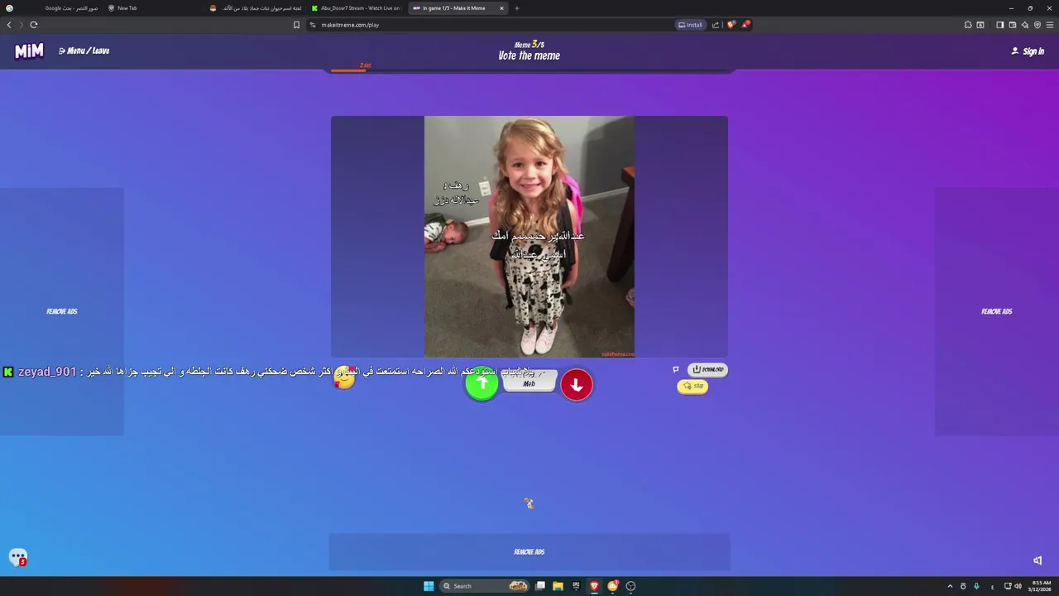Open Brave Shields lion icon
The width and height of the screenshot is (1059, 596).
click(731, 25)
